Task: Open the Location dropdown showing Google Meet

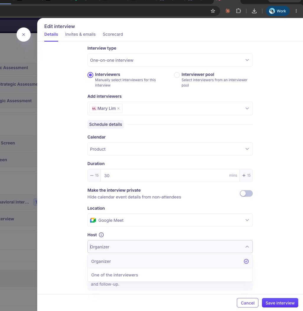Action: [x=170, y=220]
